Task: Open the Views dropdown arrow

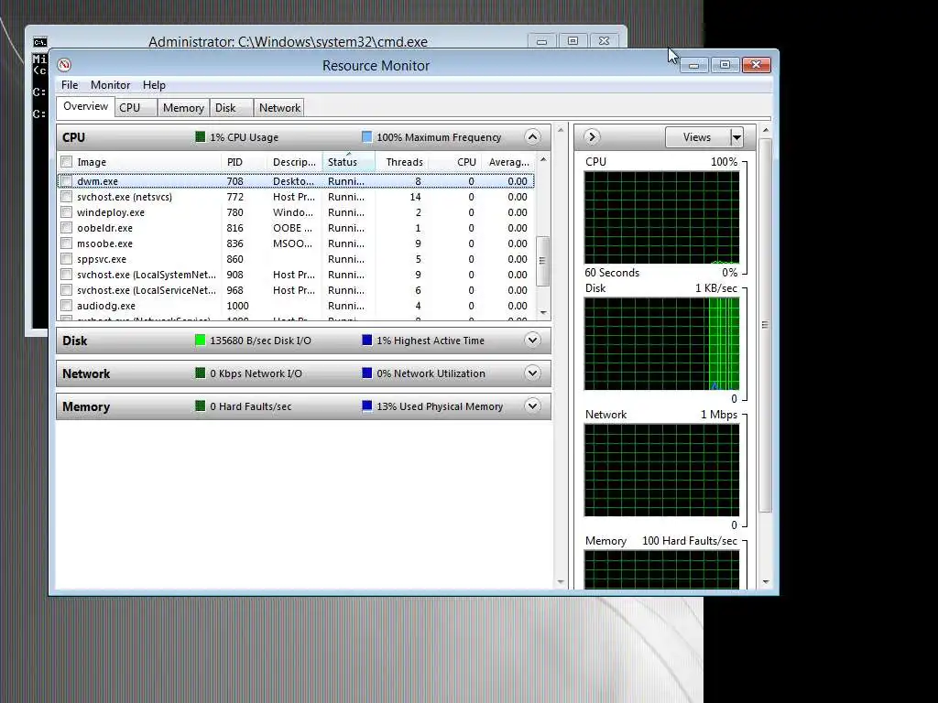Action: (x=737, y=137)
